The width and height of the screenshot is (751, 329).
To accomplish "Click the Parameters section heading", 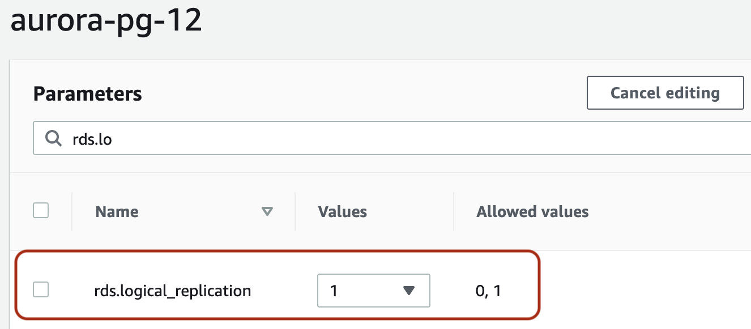I will point(88,93).
